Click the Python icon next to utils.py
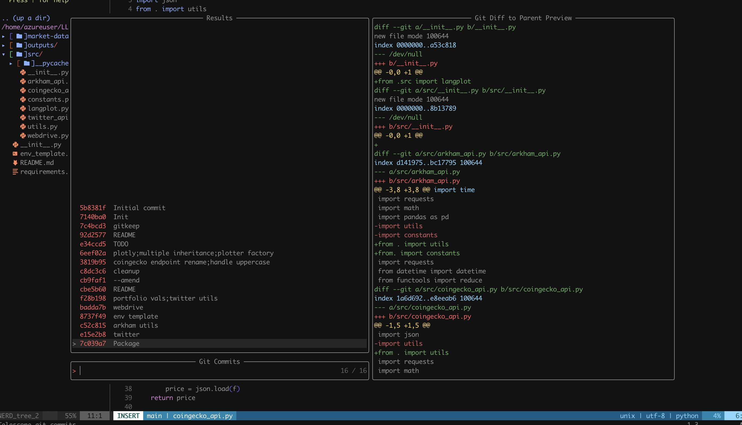 point(23,127)
